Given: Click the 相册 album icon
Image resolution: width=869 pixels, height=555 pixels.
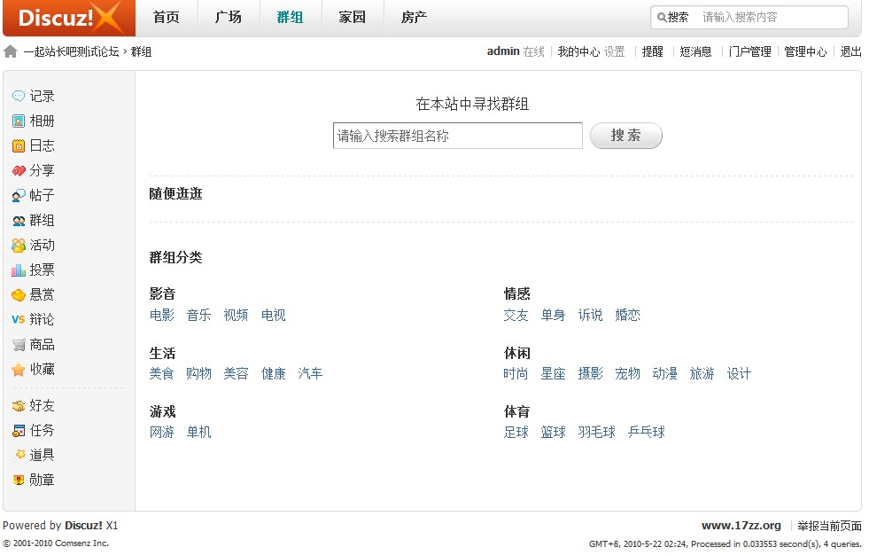Looking at the screenshot, I should coord(19,121).
